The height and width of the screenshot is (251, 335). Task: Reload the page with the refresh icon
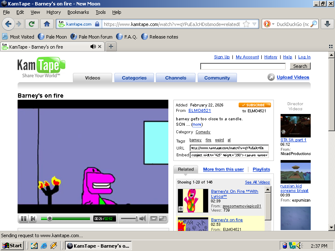tap(32, 24)
